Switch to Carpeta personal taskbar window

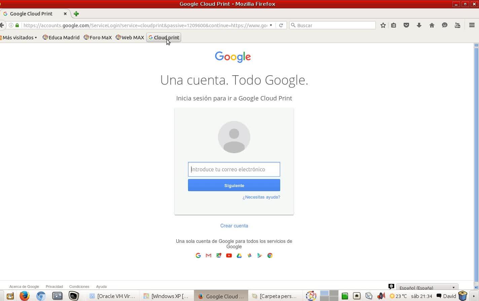tap(275, 296)
